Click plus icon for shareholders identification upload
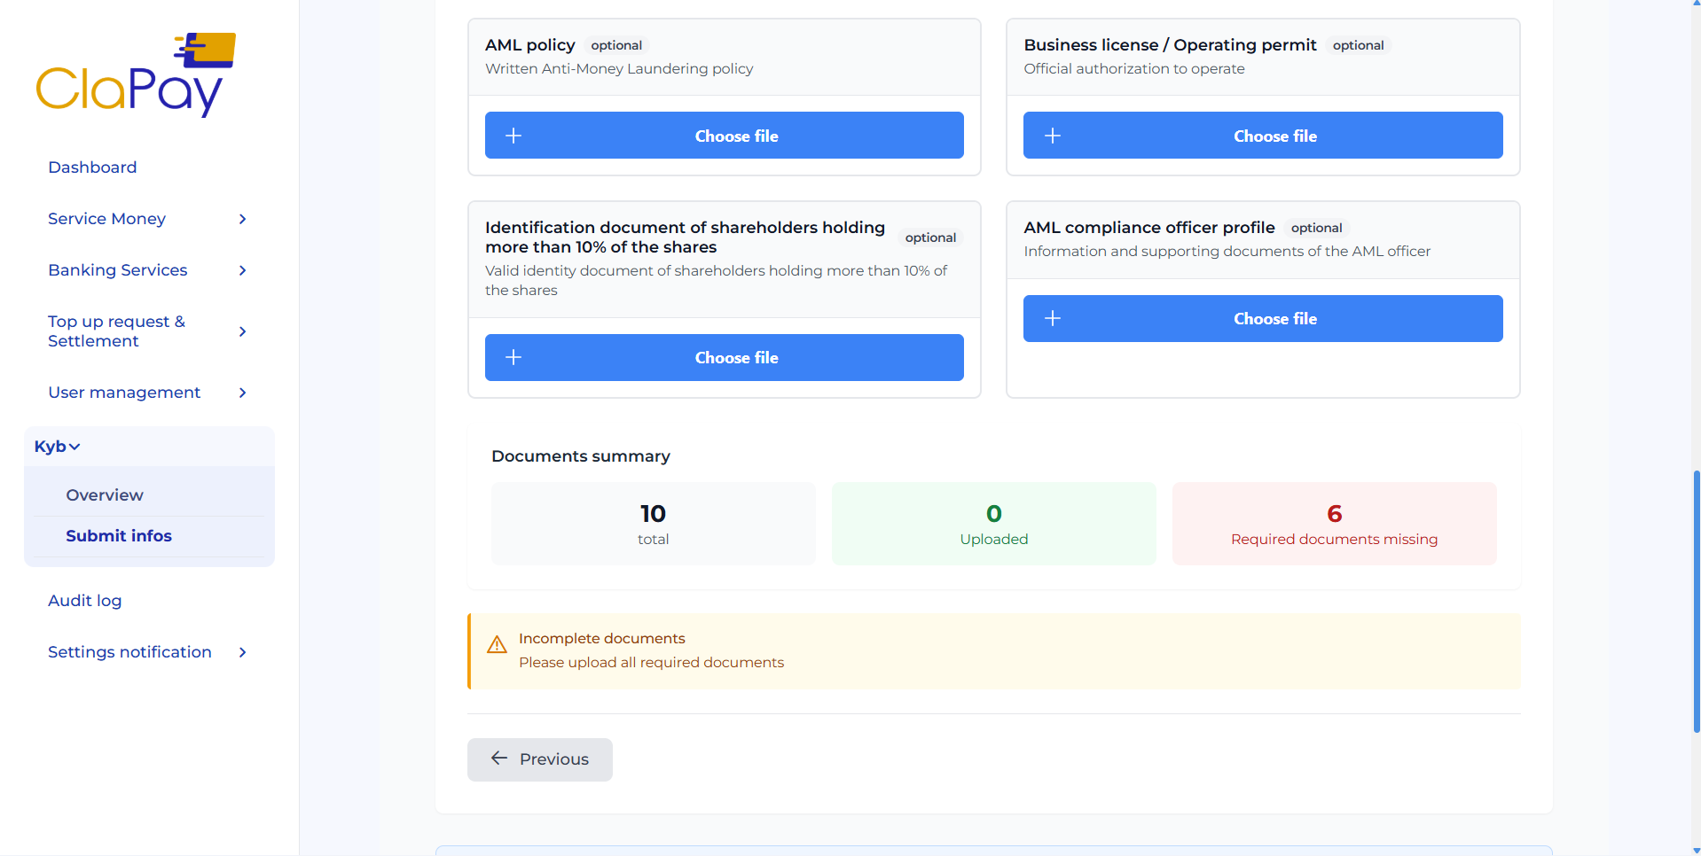The height and width of the screenshot is (856, 1701). pyautogui.click(x=513, y=357)
